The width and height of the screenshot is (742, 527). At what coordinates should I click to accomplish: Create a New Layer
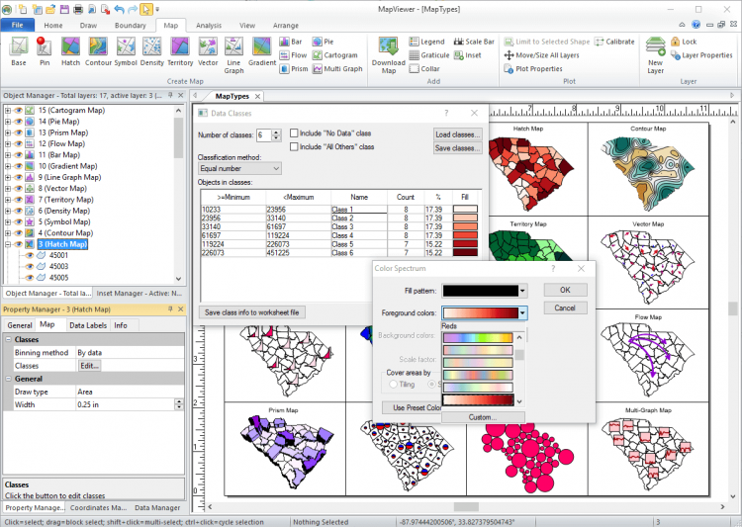coord(655,55)
